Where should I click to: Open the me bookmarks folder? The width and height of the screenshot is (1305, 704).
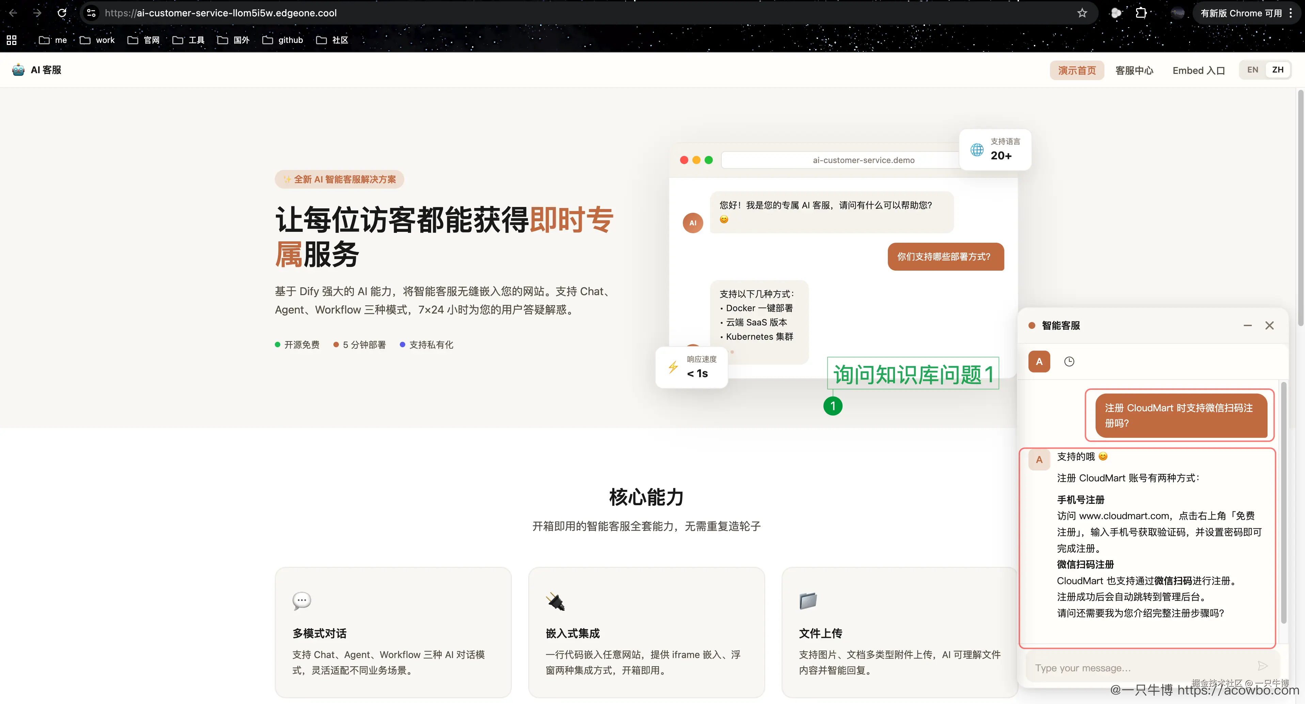click(x=53, y=40)
